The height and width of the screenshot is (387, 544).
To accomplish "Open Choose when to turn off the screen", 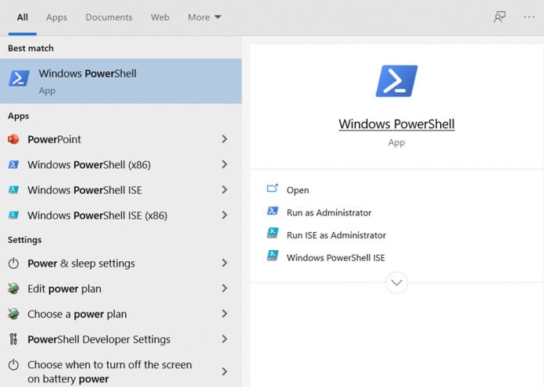I will 120,370.
